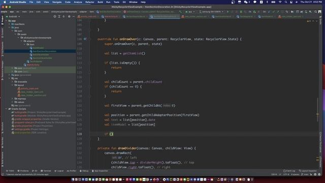This screenshot has height=183, width=325.
Task: Click the macOS Spotlight search icon
Action: 286,2
